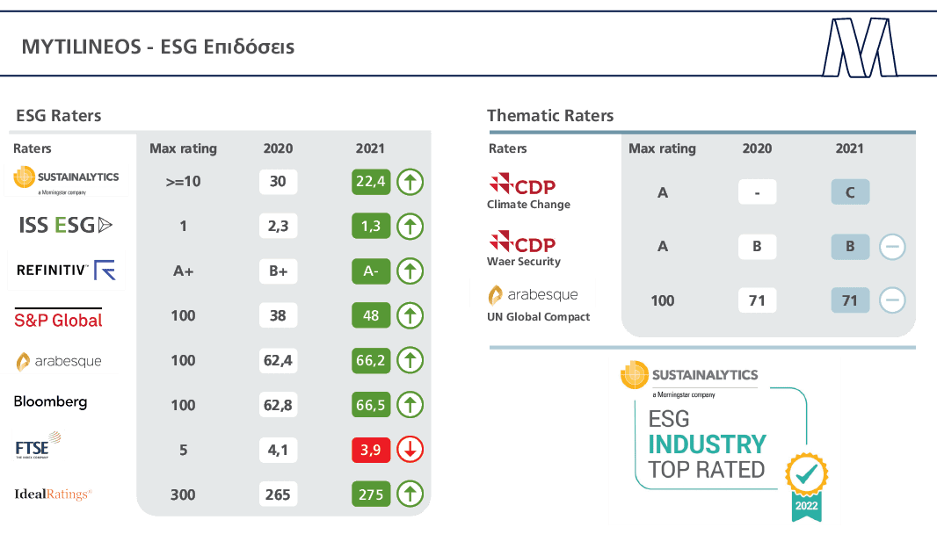Select the IdealRatings logo

[53, 495]
